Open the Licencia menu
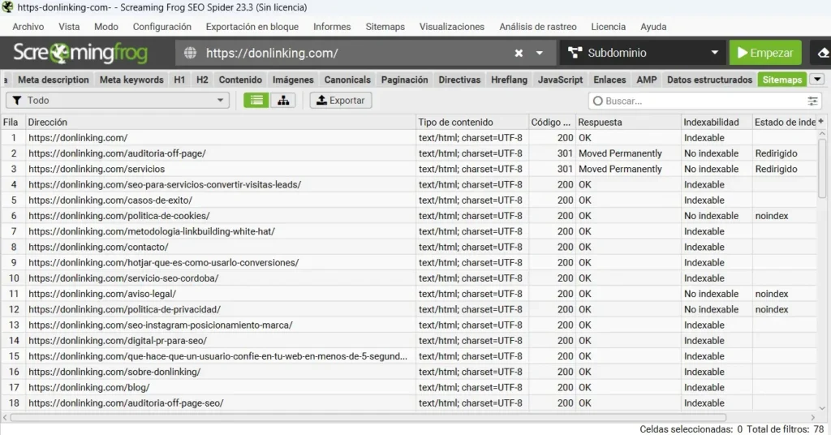The image size is (831, 435). [609, 27]
